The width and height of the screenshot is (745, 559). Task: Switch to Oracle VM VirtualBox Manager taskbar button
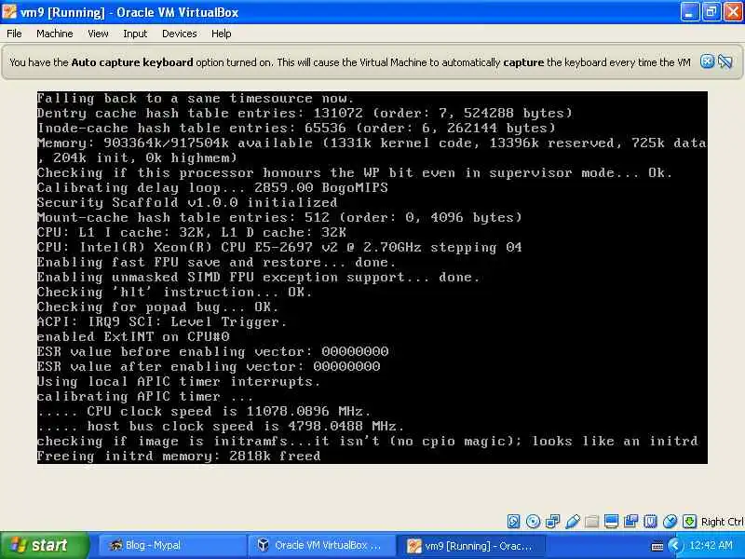(x=321, y=545)
